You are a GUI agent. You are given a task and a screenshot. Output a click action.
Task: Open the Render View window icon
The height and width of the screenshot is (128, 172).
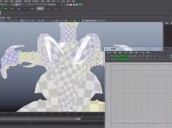[x=68, y=5]
